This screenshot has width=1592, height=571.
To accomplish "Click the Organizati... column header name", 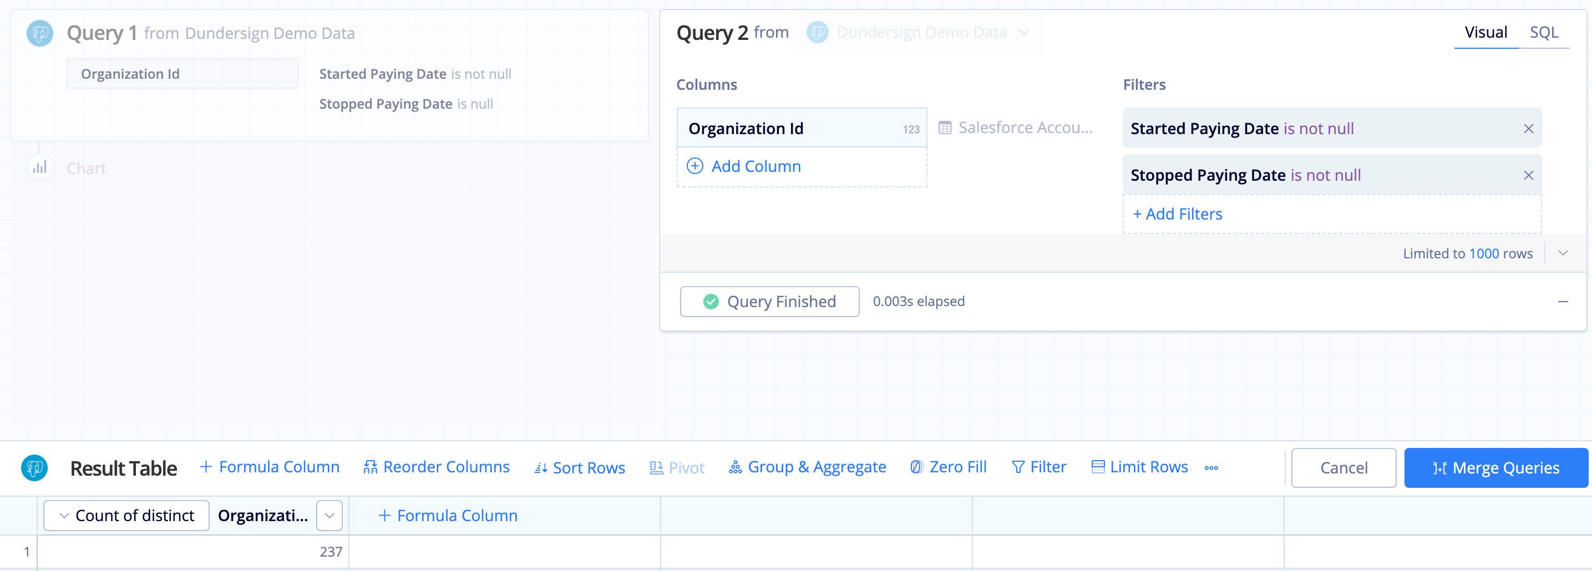I will tap(263, 516).
